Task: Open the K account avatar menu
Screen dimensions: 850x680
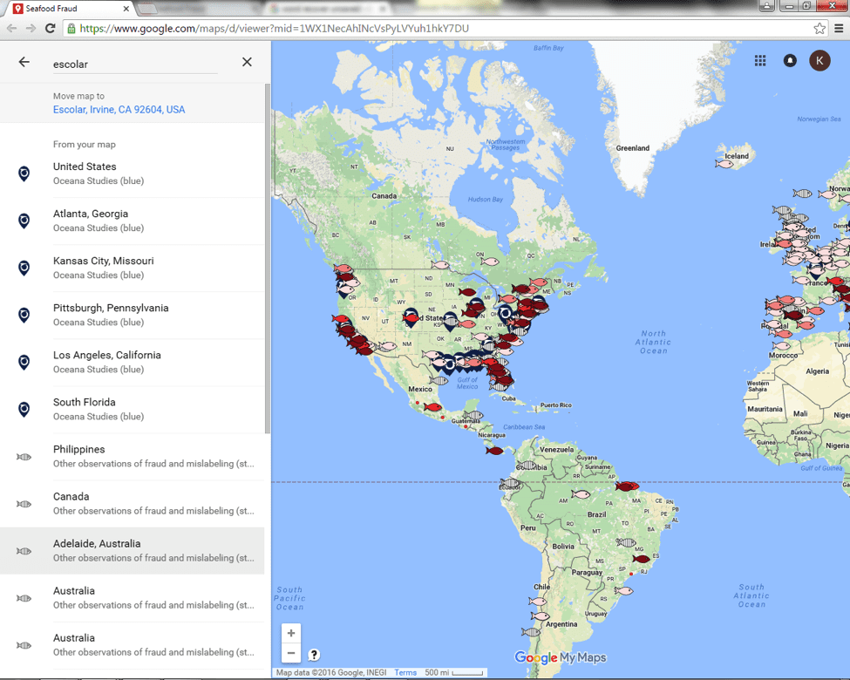Action: click(x=819, y=61)
